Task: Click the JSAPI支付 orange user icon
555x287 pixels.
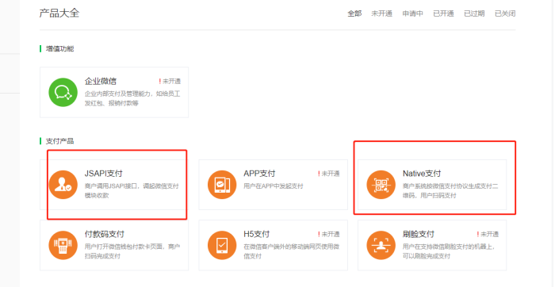Action: [x=63, y=185]
